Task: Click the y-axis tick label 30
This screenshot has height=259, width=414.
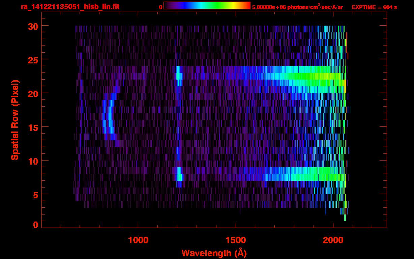Action: 33,26
